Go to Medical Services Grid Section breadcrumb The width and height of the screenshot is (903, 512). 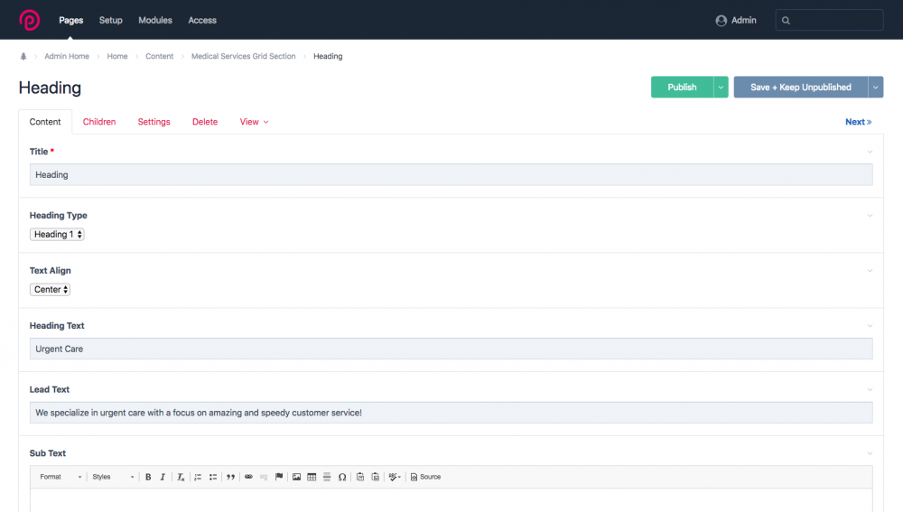pyautogui.click(x=244, y=57)
